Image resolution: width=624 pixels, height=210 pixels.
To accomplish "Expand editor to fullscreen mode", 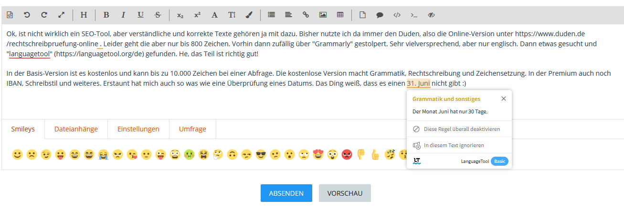I will click(61, 15).
